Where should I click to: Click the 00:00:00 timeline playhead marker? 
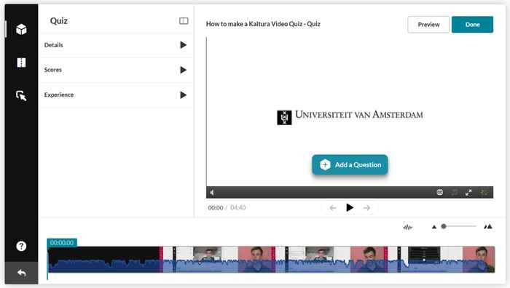coord(62,242)
